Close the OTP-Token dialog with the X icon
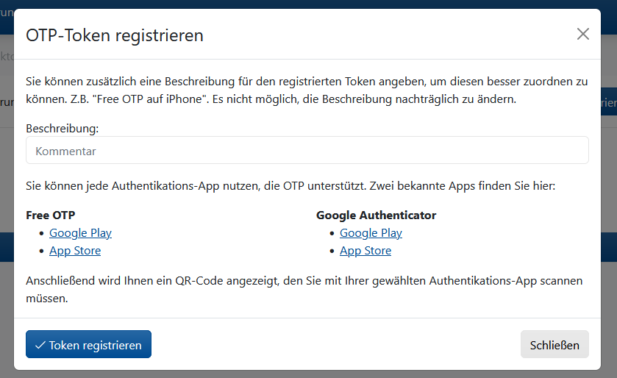Image resolution: width=617 pixels, height=378 pixels. [582, 34]
